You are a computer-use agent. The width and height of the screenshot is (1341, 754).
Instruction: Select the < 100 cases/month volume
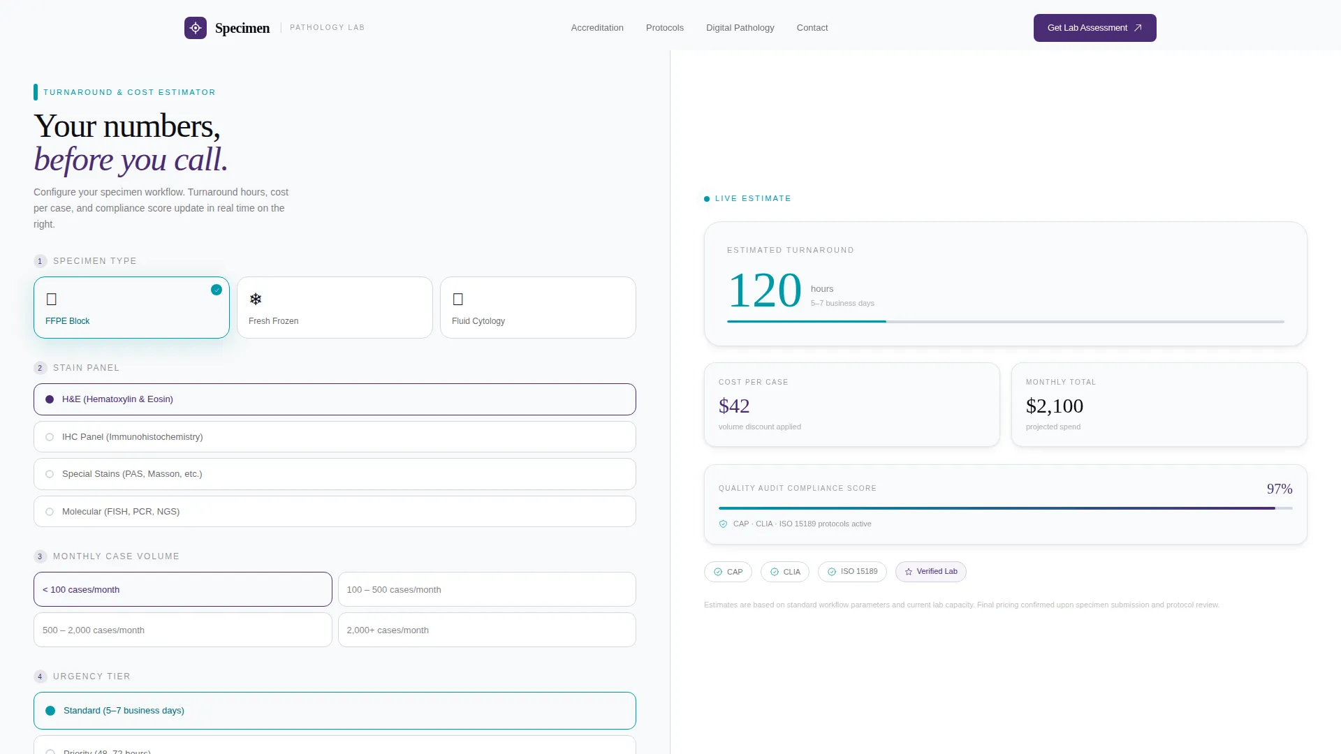tap(183, 589)
